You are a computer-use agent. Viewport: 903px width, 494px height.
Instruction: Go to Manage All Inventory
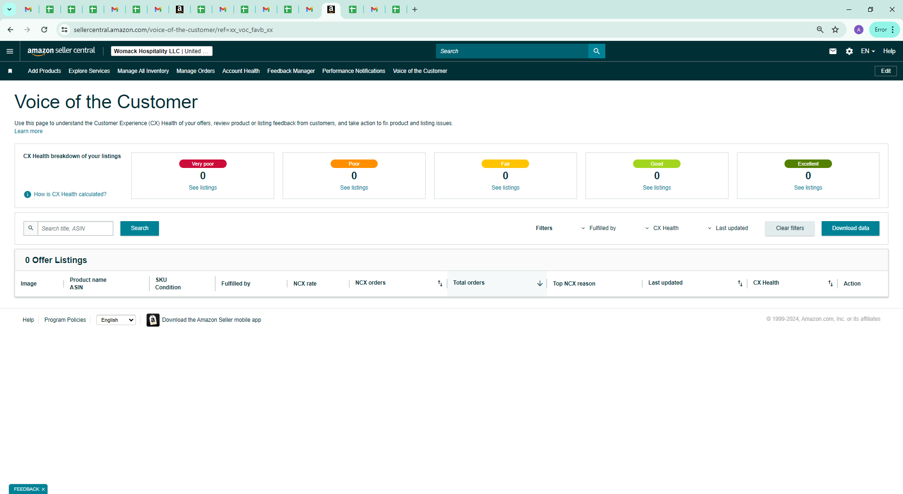pos(143,71)
